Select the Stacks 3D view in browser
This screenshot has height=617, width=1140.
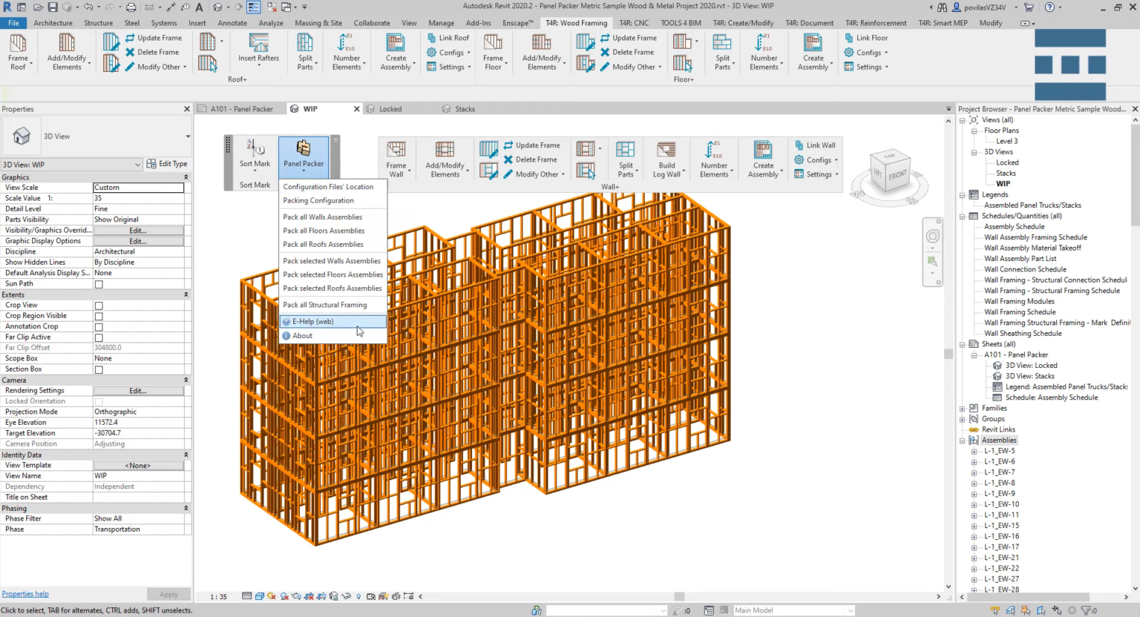[x=1006, y=174]
